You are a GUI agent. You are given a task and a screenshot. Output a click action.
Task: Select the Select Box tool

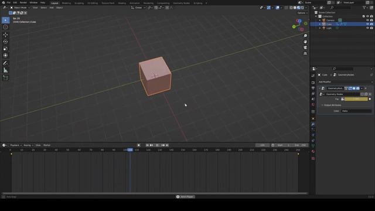[5, 20]
